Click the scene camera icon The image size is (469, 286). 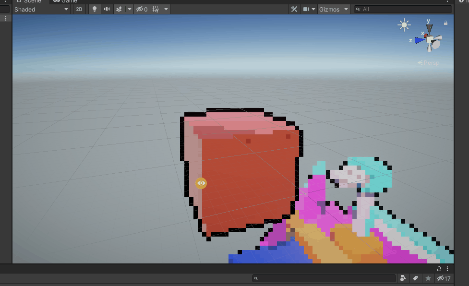click(306, 9)
